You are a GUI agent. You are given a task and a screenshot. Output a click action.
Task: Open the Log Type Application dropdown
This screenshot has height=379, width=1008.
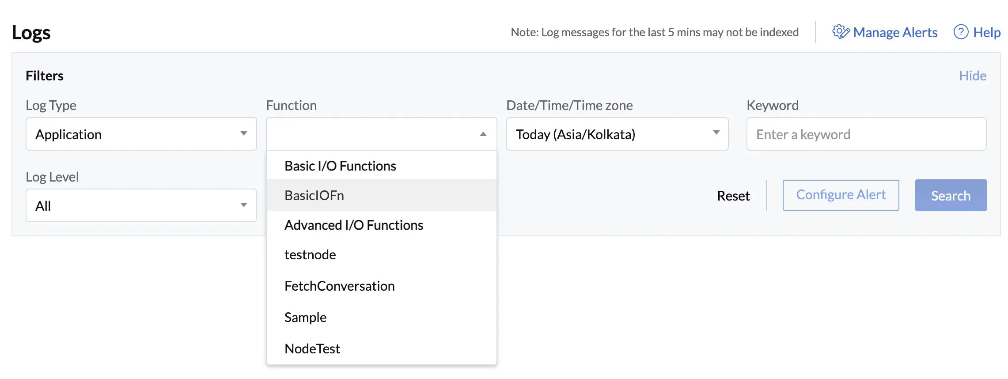141,134
